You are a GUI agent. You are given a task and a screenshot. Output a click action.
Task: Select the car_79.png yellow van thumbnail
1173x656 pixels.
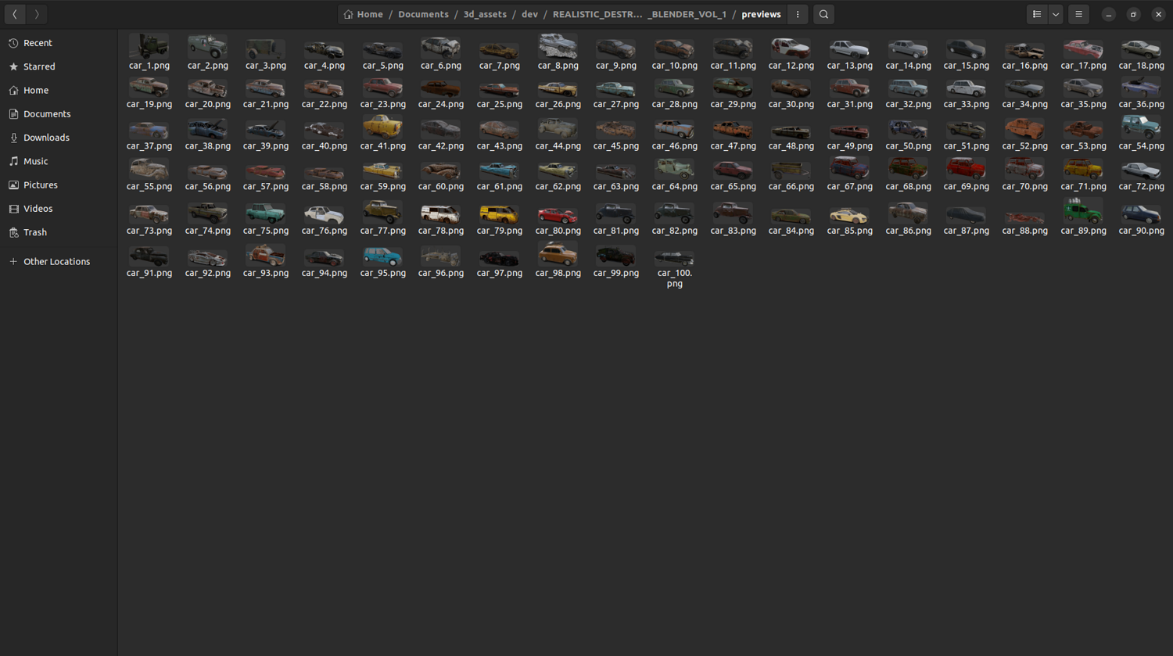499,213
